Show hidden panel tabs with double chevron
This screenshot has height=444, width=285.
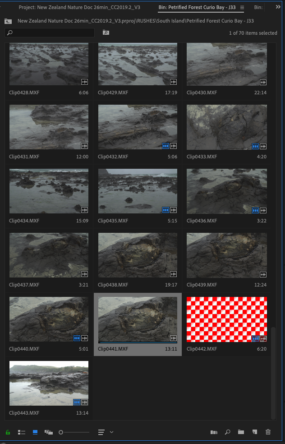(278, 7)
